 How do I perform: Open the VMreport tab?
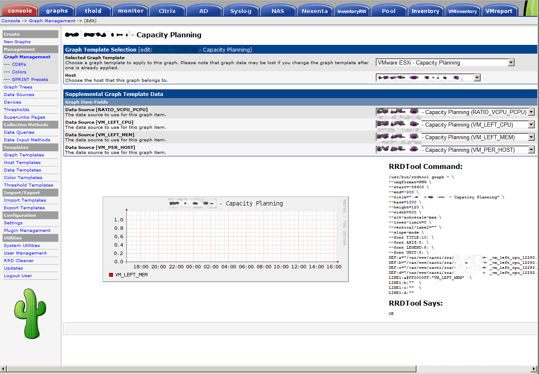pyautogui.click(x=500, y=11)
